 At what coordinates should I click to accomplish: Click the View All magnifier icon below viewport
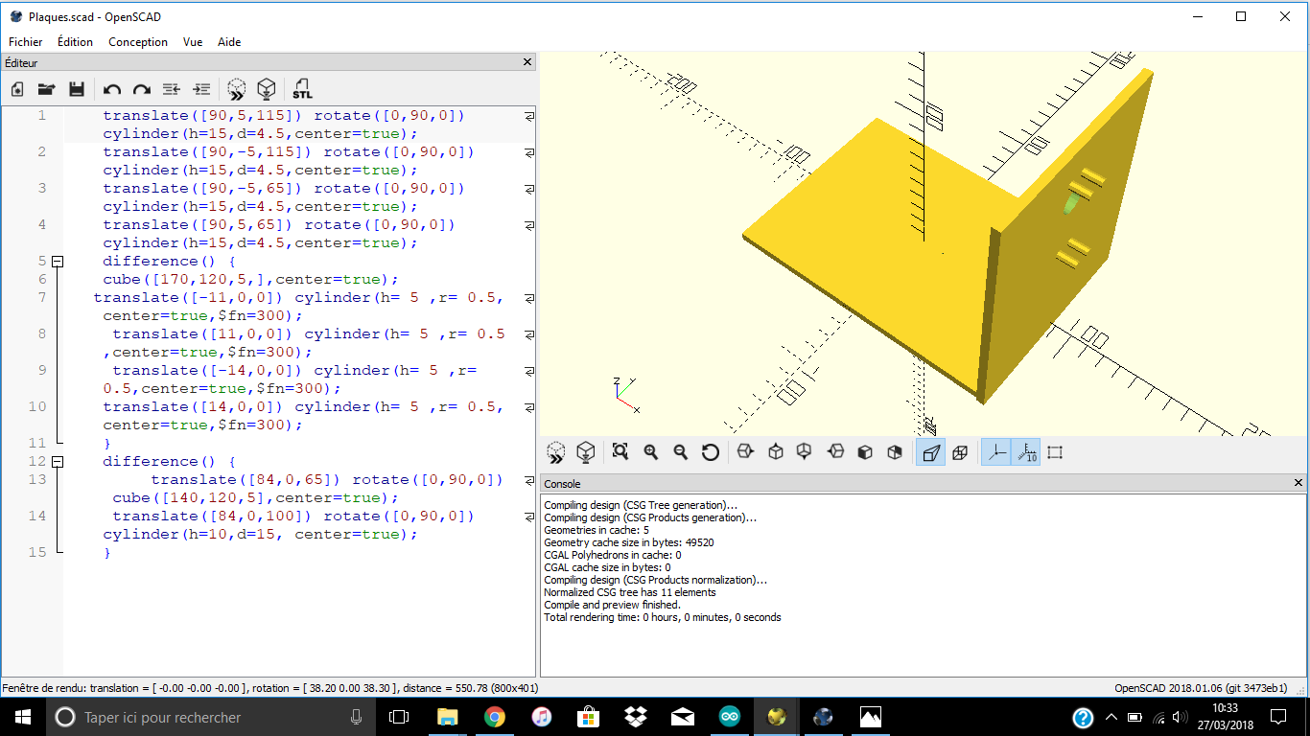[620, 452]
